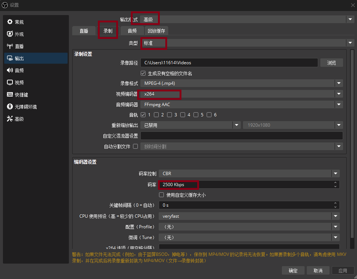The height and width of the screenshot is (279, 357).
Task: Decrease 码率 with the down stepper arrow
Action: [x=335, y=186]
